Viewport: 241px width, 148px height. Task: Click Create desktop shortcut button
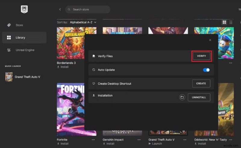click(201, 83)
